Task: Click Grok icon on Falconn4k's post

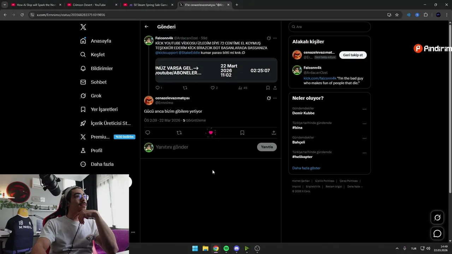Action: 269,38
